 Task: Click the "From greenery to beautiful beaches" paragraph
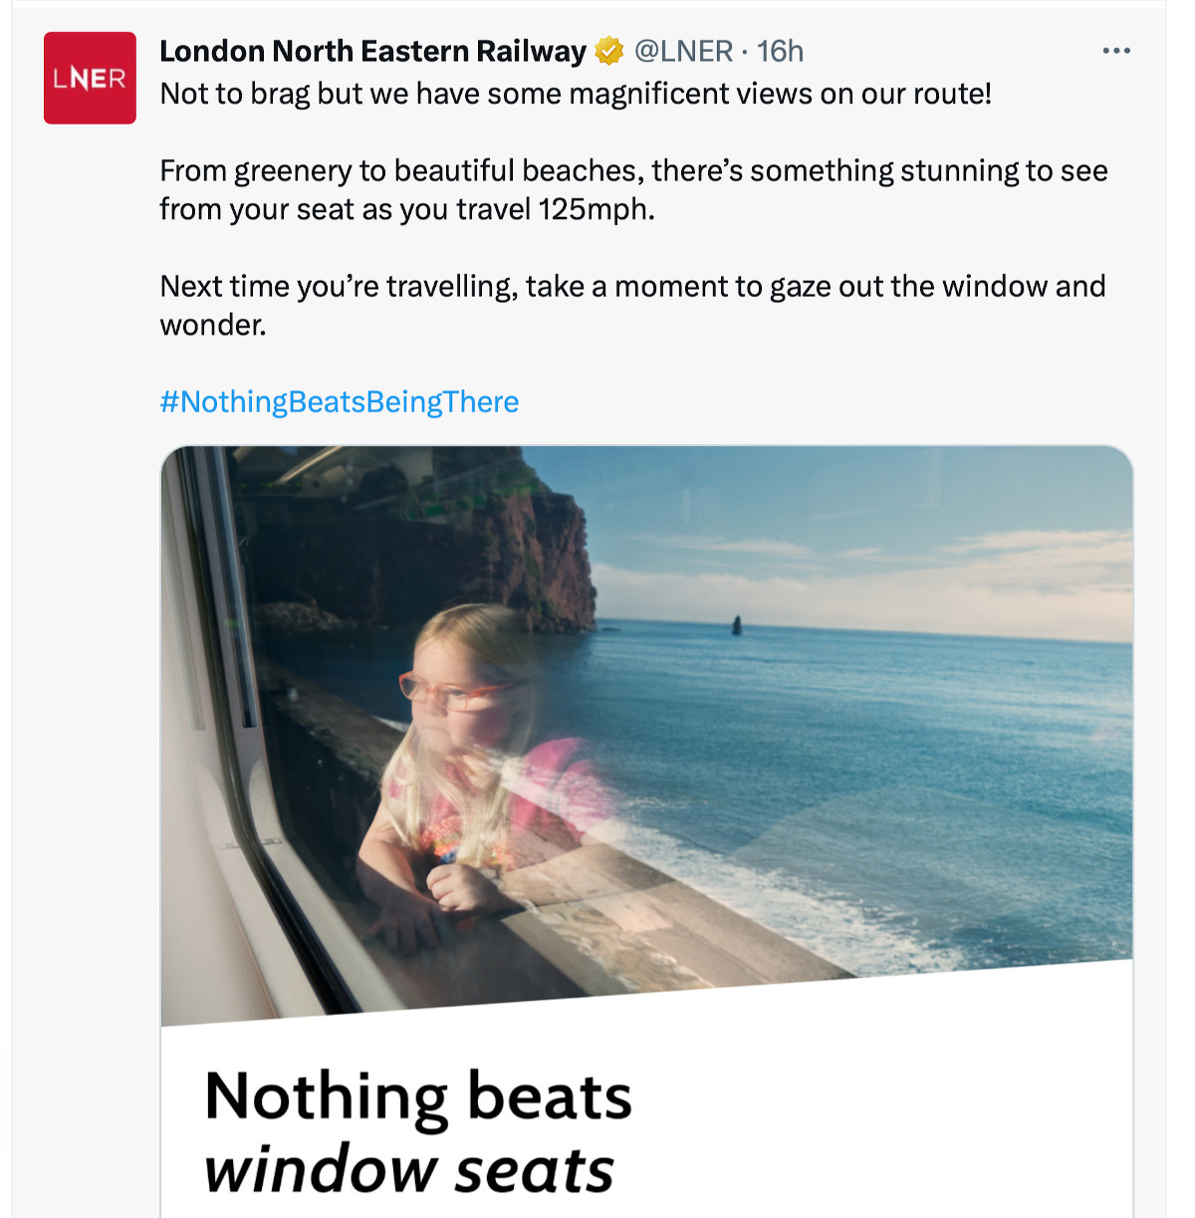pos(633,189)
